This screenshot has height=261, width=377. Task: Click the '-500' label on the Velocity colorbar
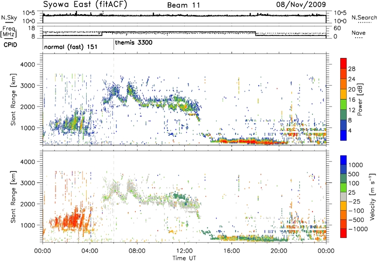(x=356, y=220)
